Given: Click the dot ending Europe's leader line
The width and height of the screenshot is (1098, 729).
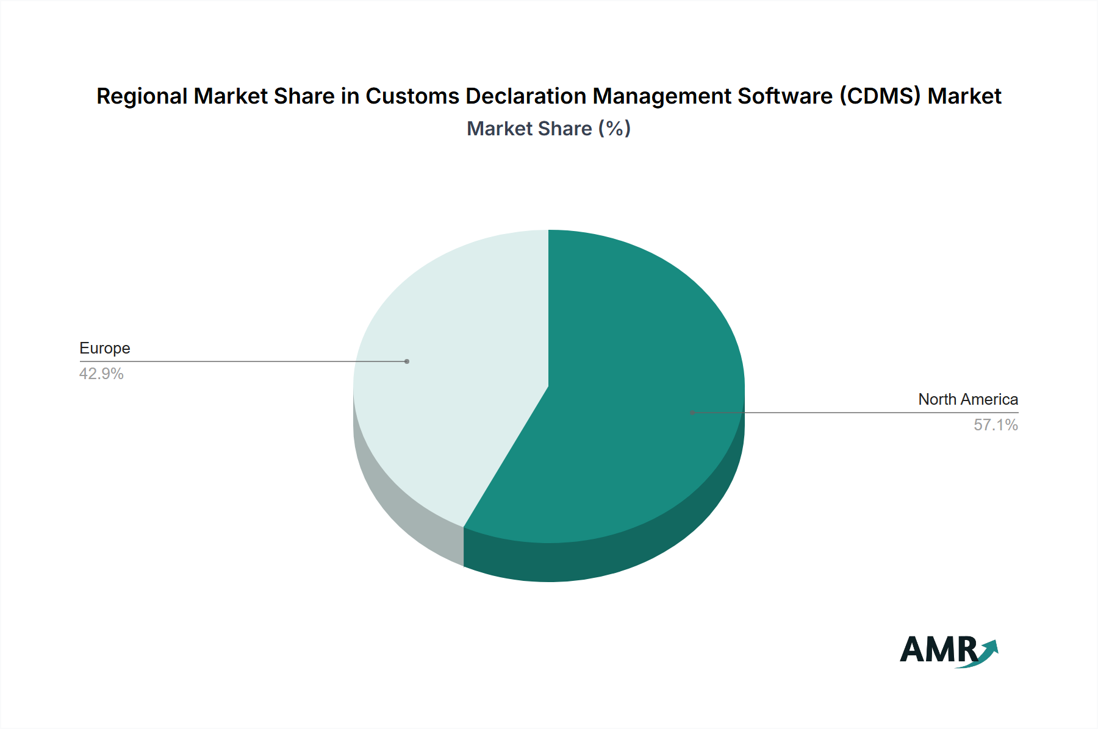Looking at the screenshot, I should point(407,361).
